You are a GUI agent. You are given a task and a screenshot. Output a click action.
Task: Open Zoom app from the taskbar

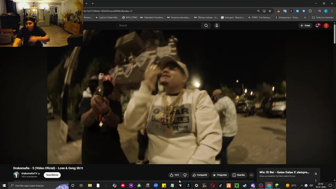click(x=156, y=186)
